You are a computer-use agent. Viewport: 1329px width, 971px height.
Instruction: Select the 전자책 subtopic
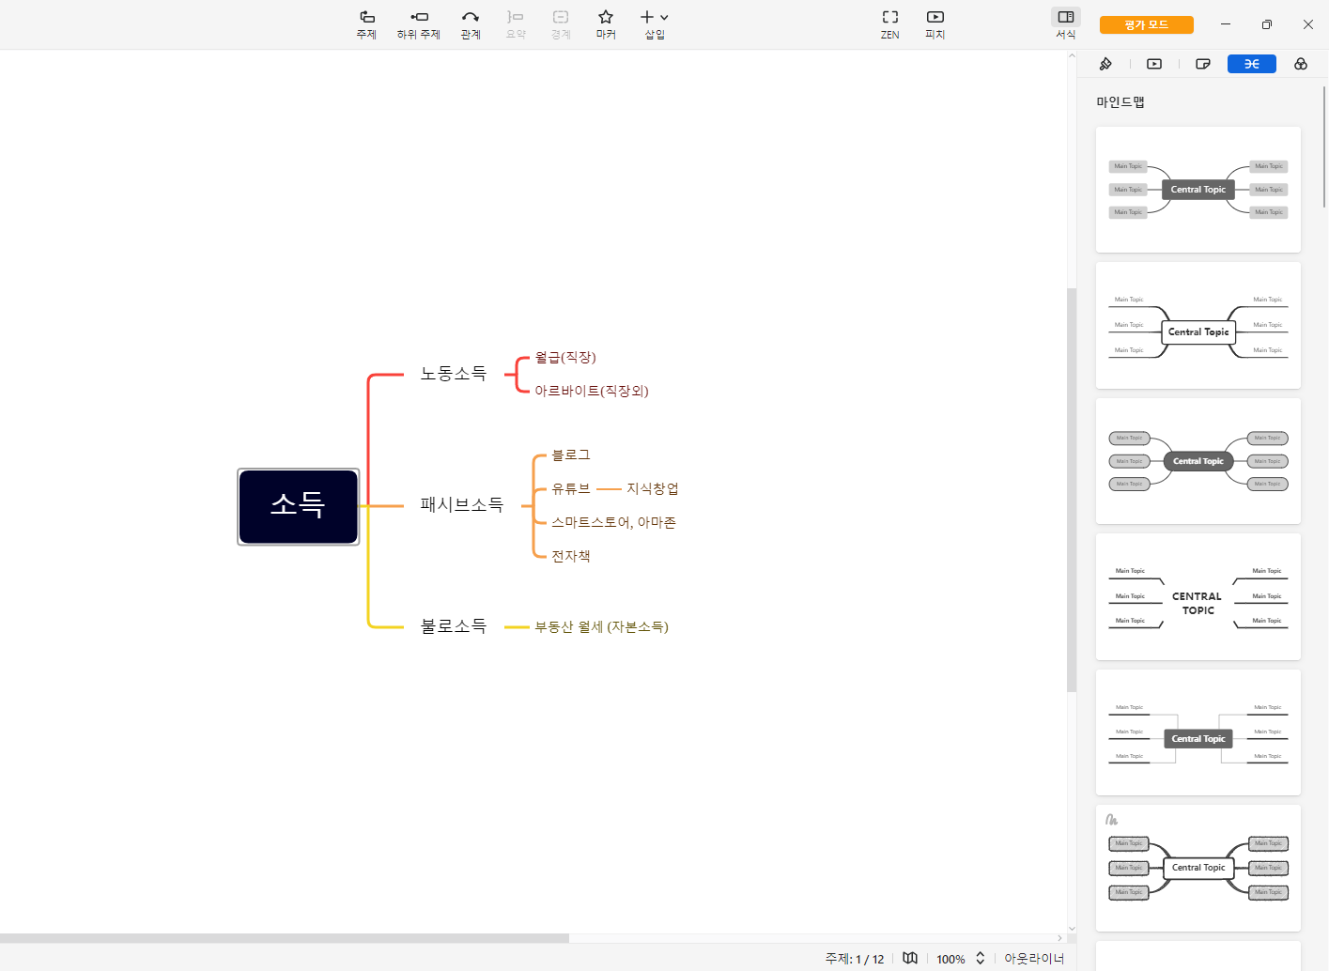571,557
